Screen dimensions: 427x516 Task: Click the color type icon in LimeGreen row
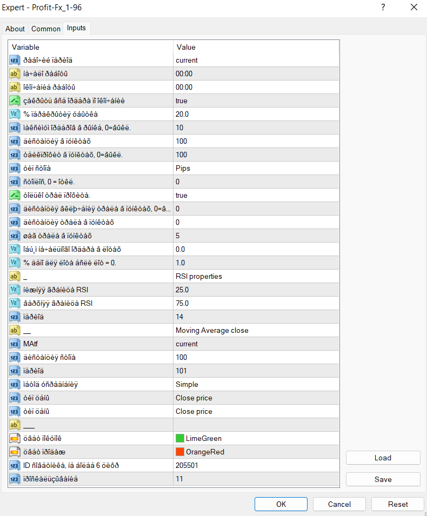pos(15,438)
